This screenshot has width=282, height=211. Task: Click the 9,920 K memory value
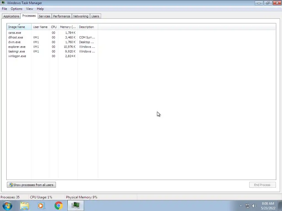[x=70, y=51]
